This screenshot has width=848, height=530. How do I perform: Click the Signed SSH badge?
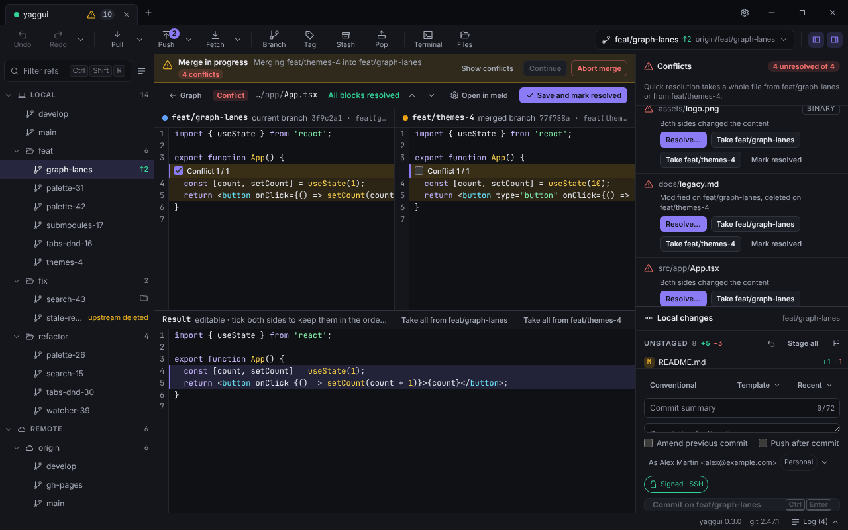[676, 484]
